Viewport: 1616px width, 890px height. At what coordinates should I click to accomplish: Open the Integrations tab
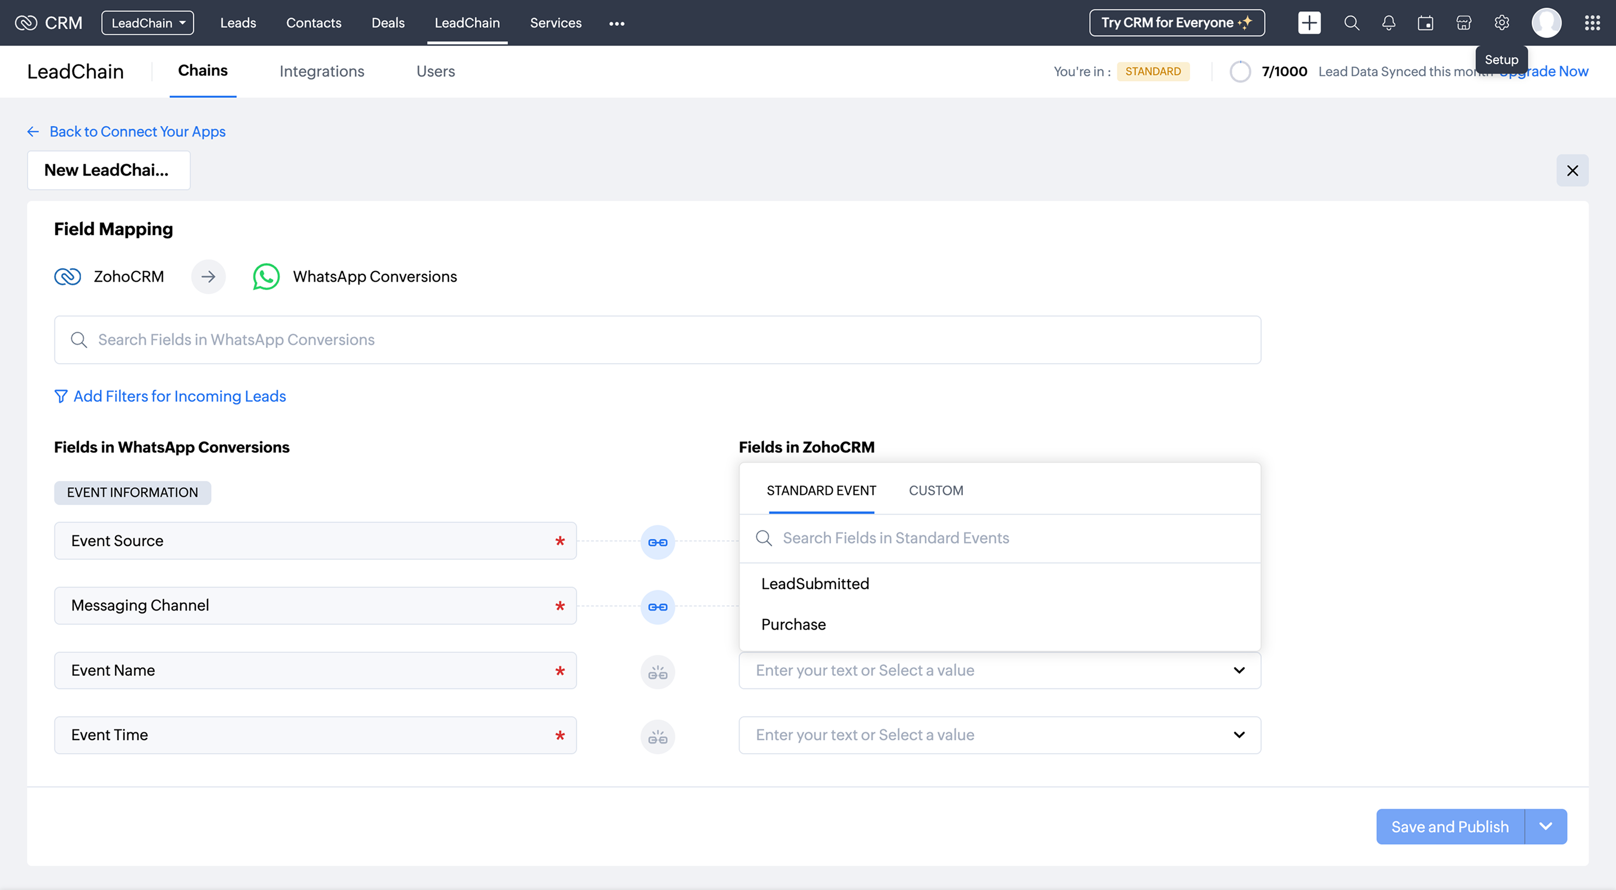[x=321, y=71]
